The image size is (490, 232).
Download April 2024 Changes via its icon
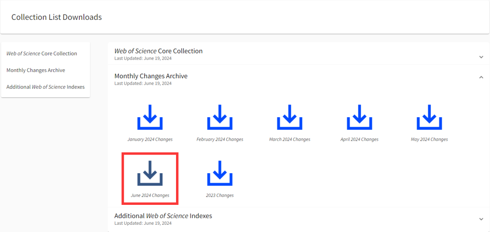[x=359, y=118]
